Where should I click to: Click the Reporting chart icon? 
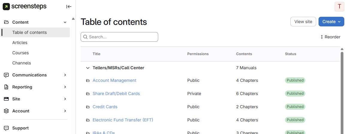6,87
